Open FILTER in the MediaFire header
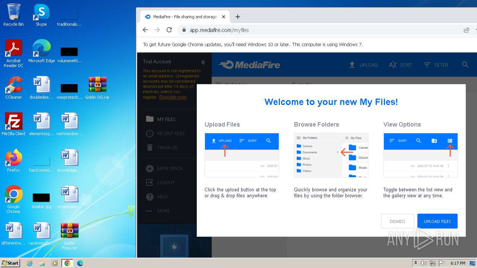Viewport: 477px width, 268px height. point(436,65)
